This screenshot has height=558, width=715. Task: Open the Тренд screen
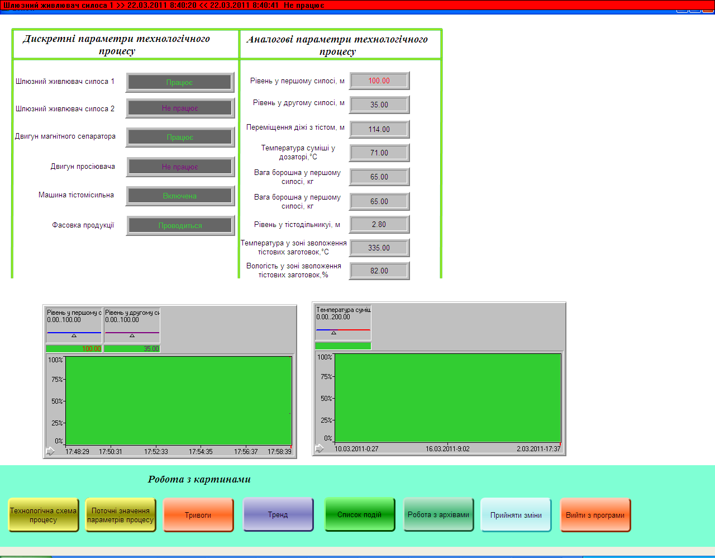click(278, 514)
